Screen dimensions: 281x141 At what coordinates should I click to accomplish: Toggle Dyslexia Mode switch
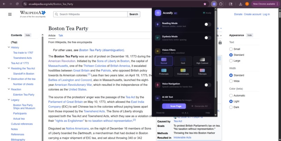208,38
